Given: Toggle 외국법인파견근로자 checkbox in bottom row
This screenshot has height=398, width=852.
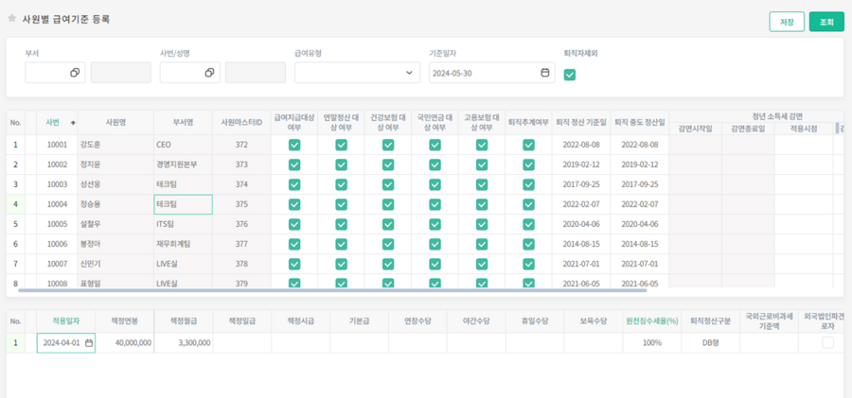Looking at the screenshot, I should [827, 343].
